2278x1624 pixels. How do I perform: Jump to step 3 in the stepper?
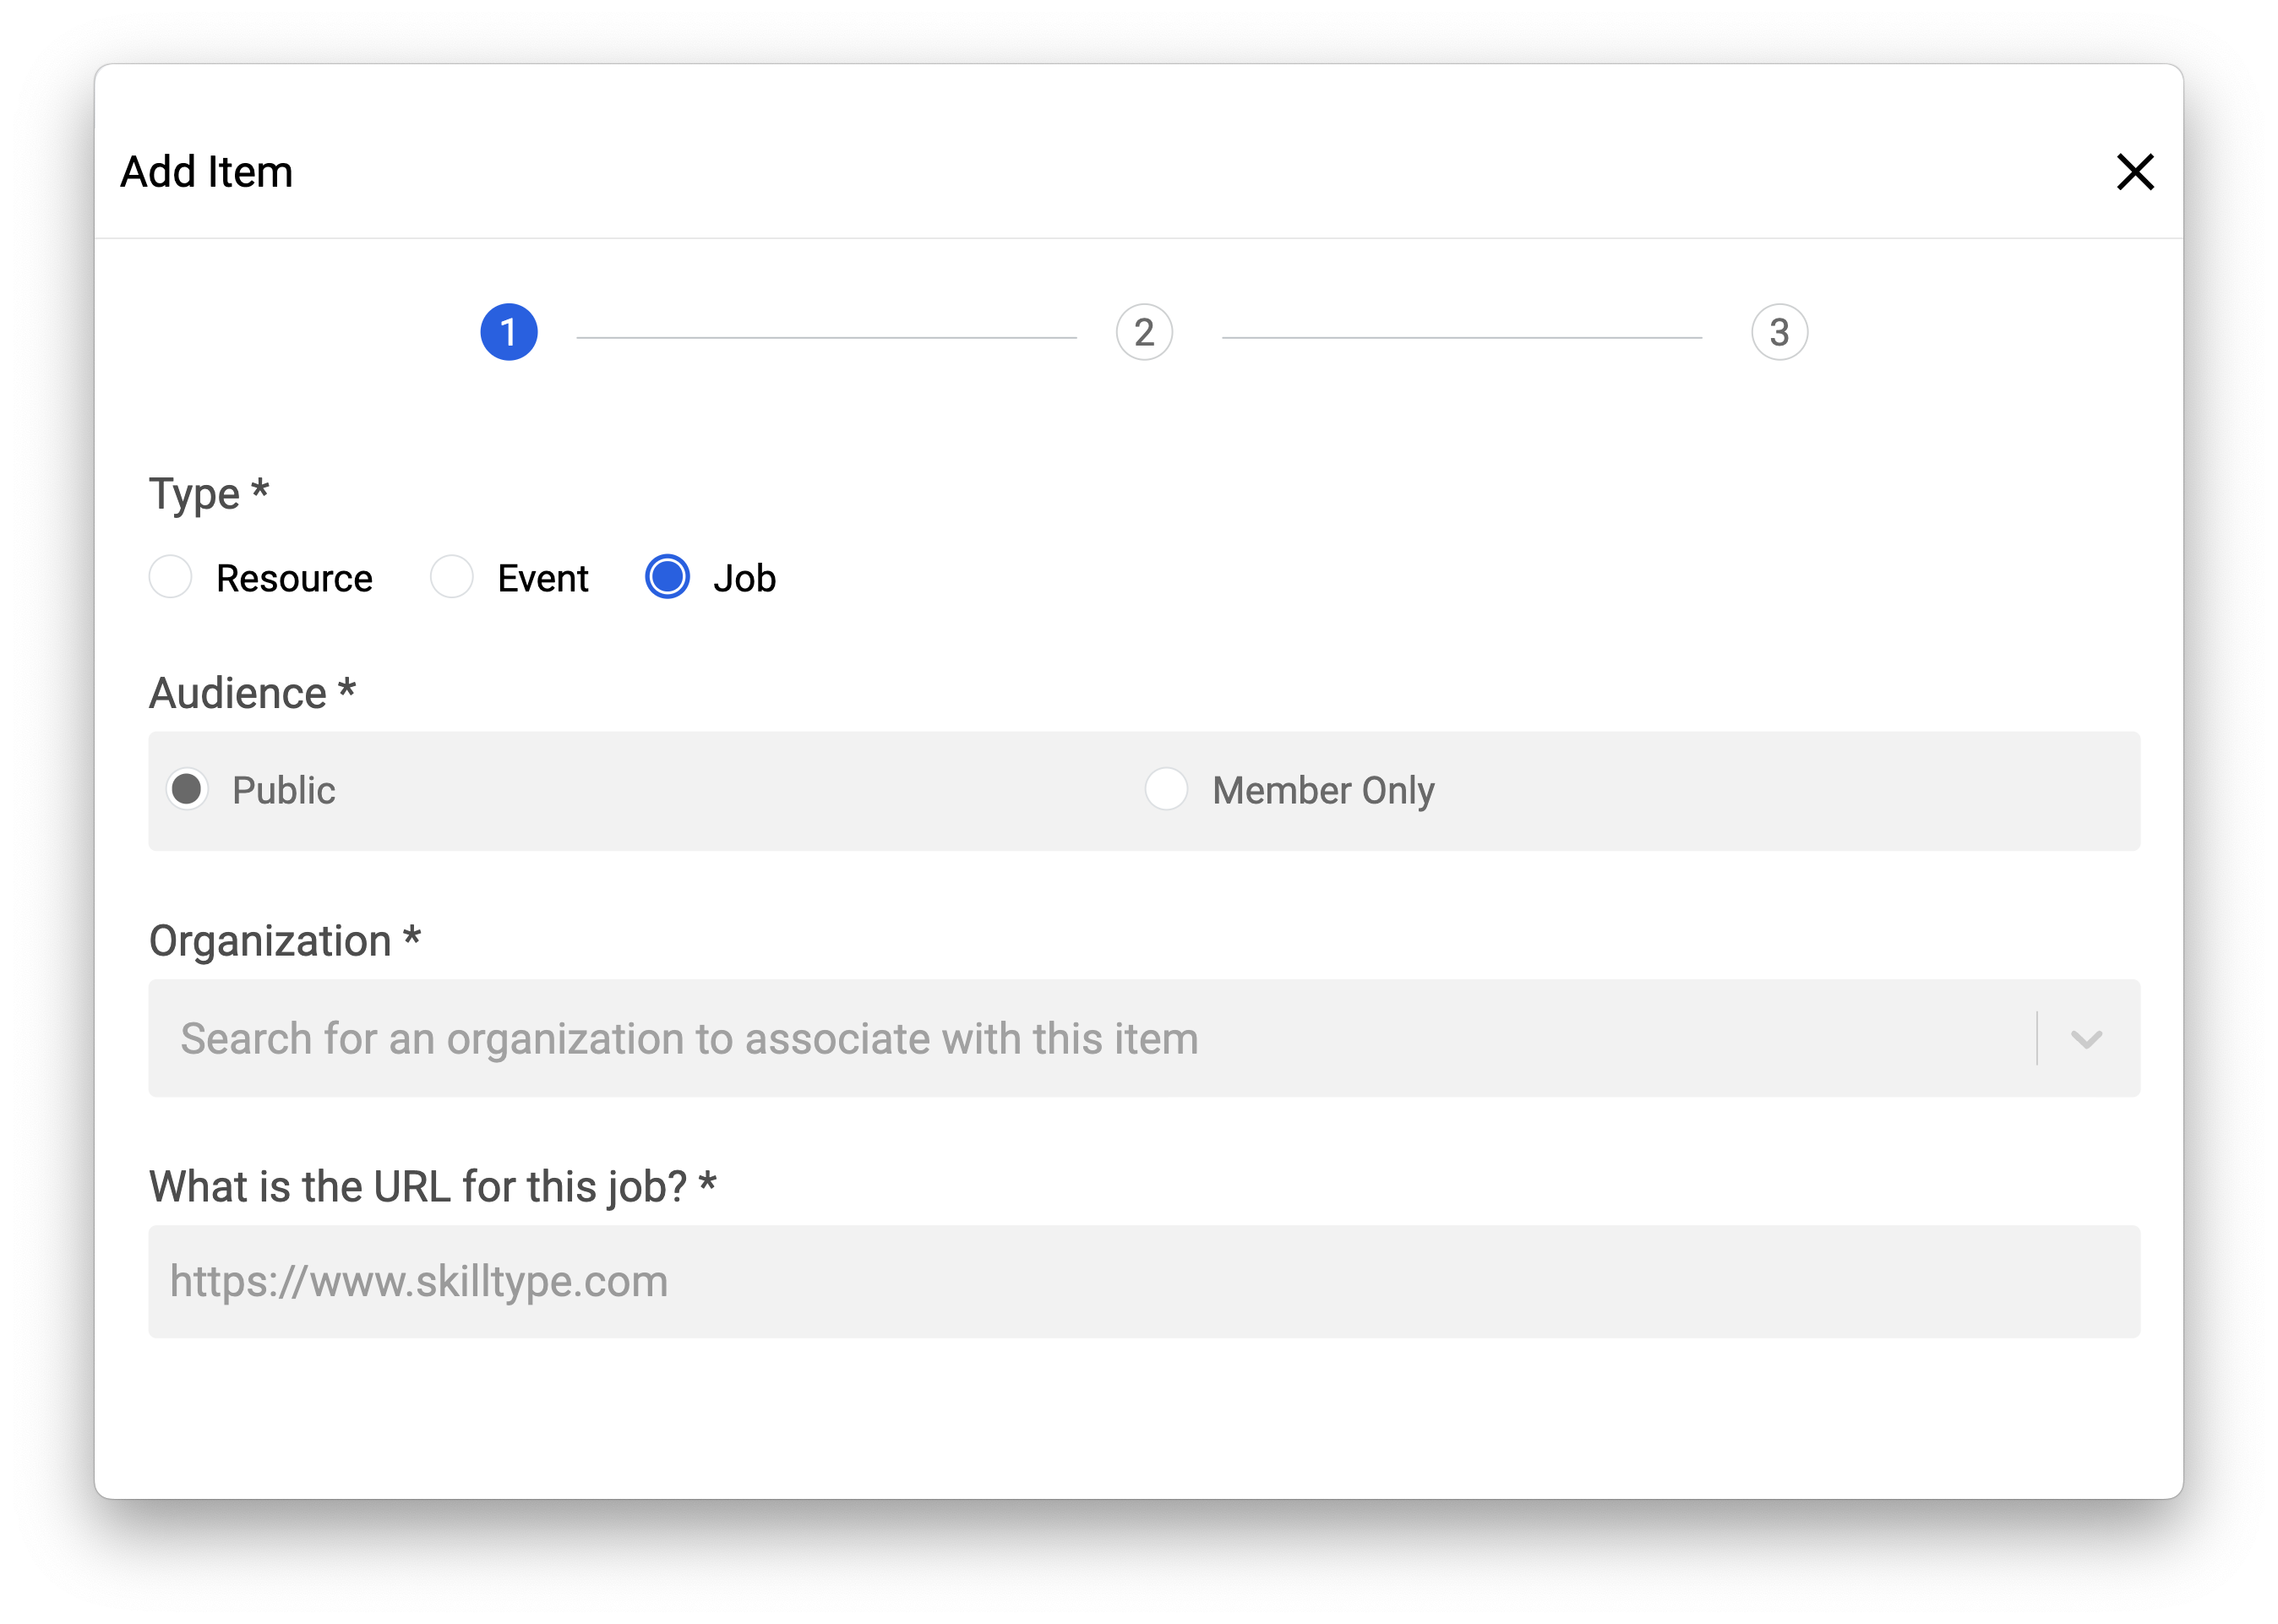(x=1779, y=332)
